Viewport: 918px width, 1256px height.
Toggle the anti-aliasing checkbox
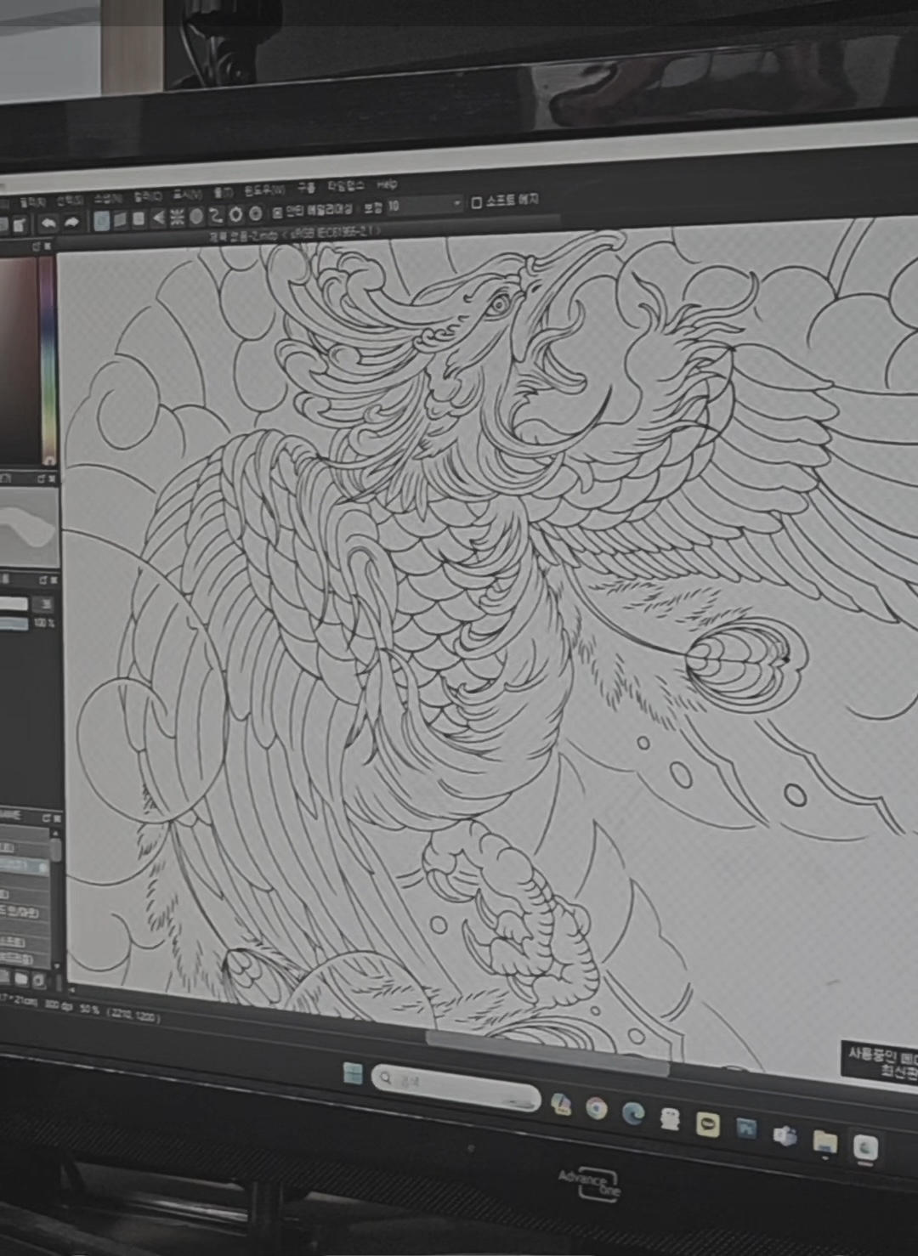[x=277, y=212]
